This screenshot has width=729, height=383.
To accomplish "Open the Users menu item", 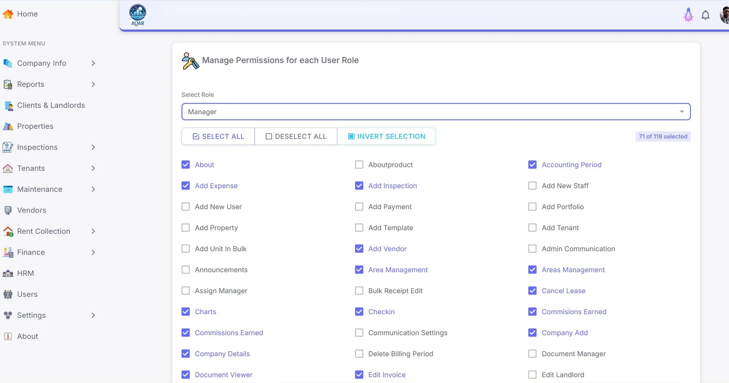I will pos(27,294).
